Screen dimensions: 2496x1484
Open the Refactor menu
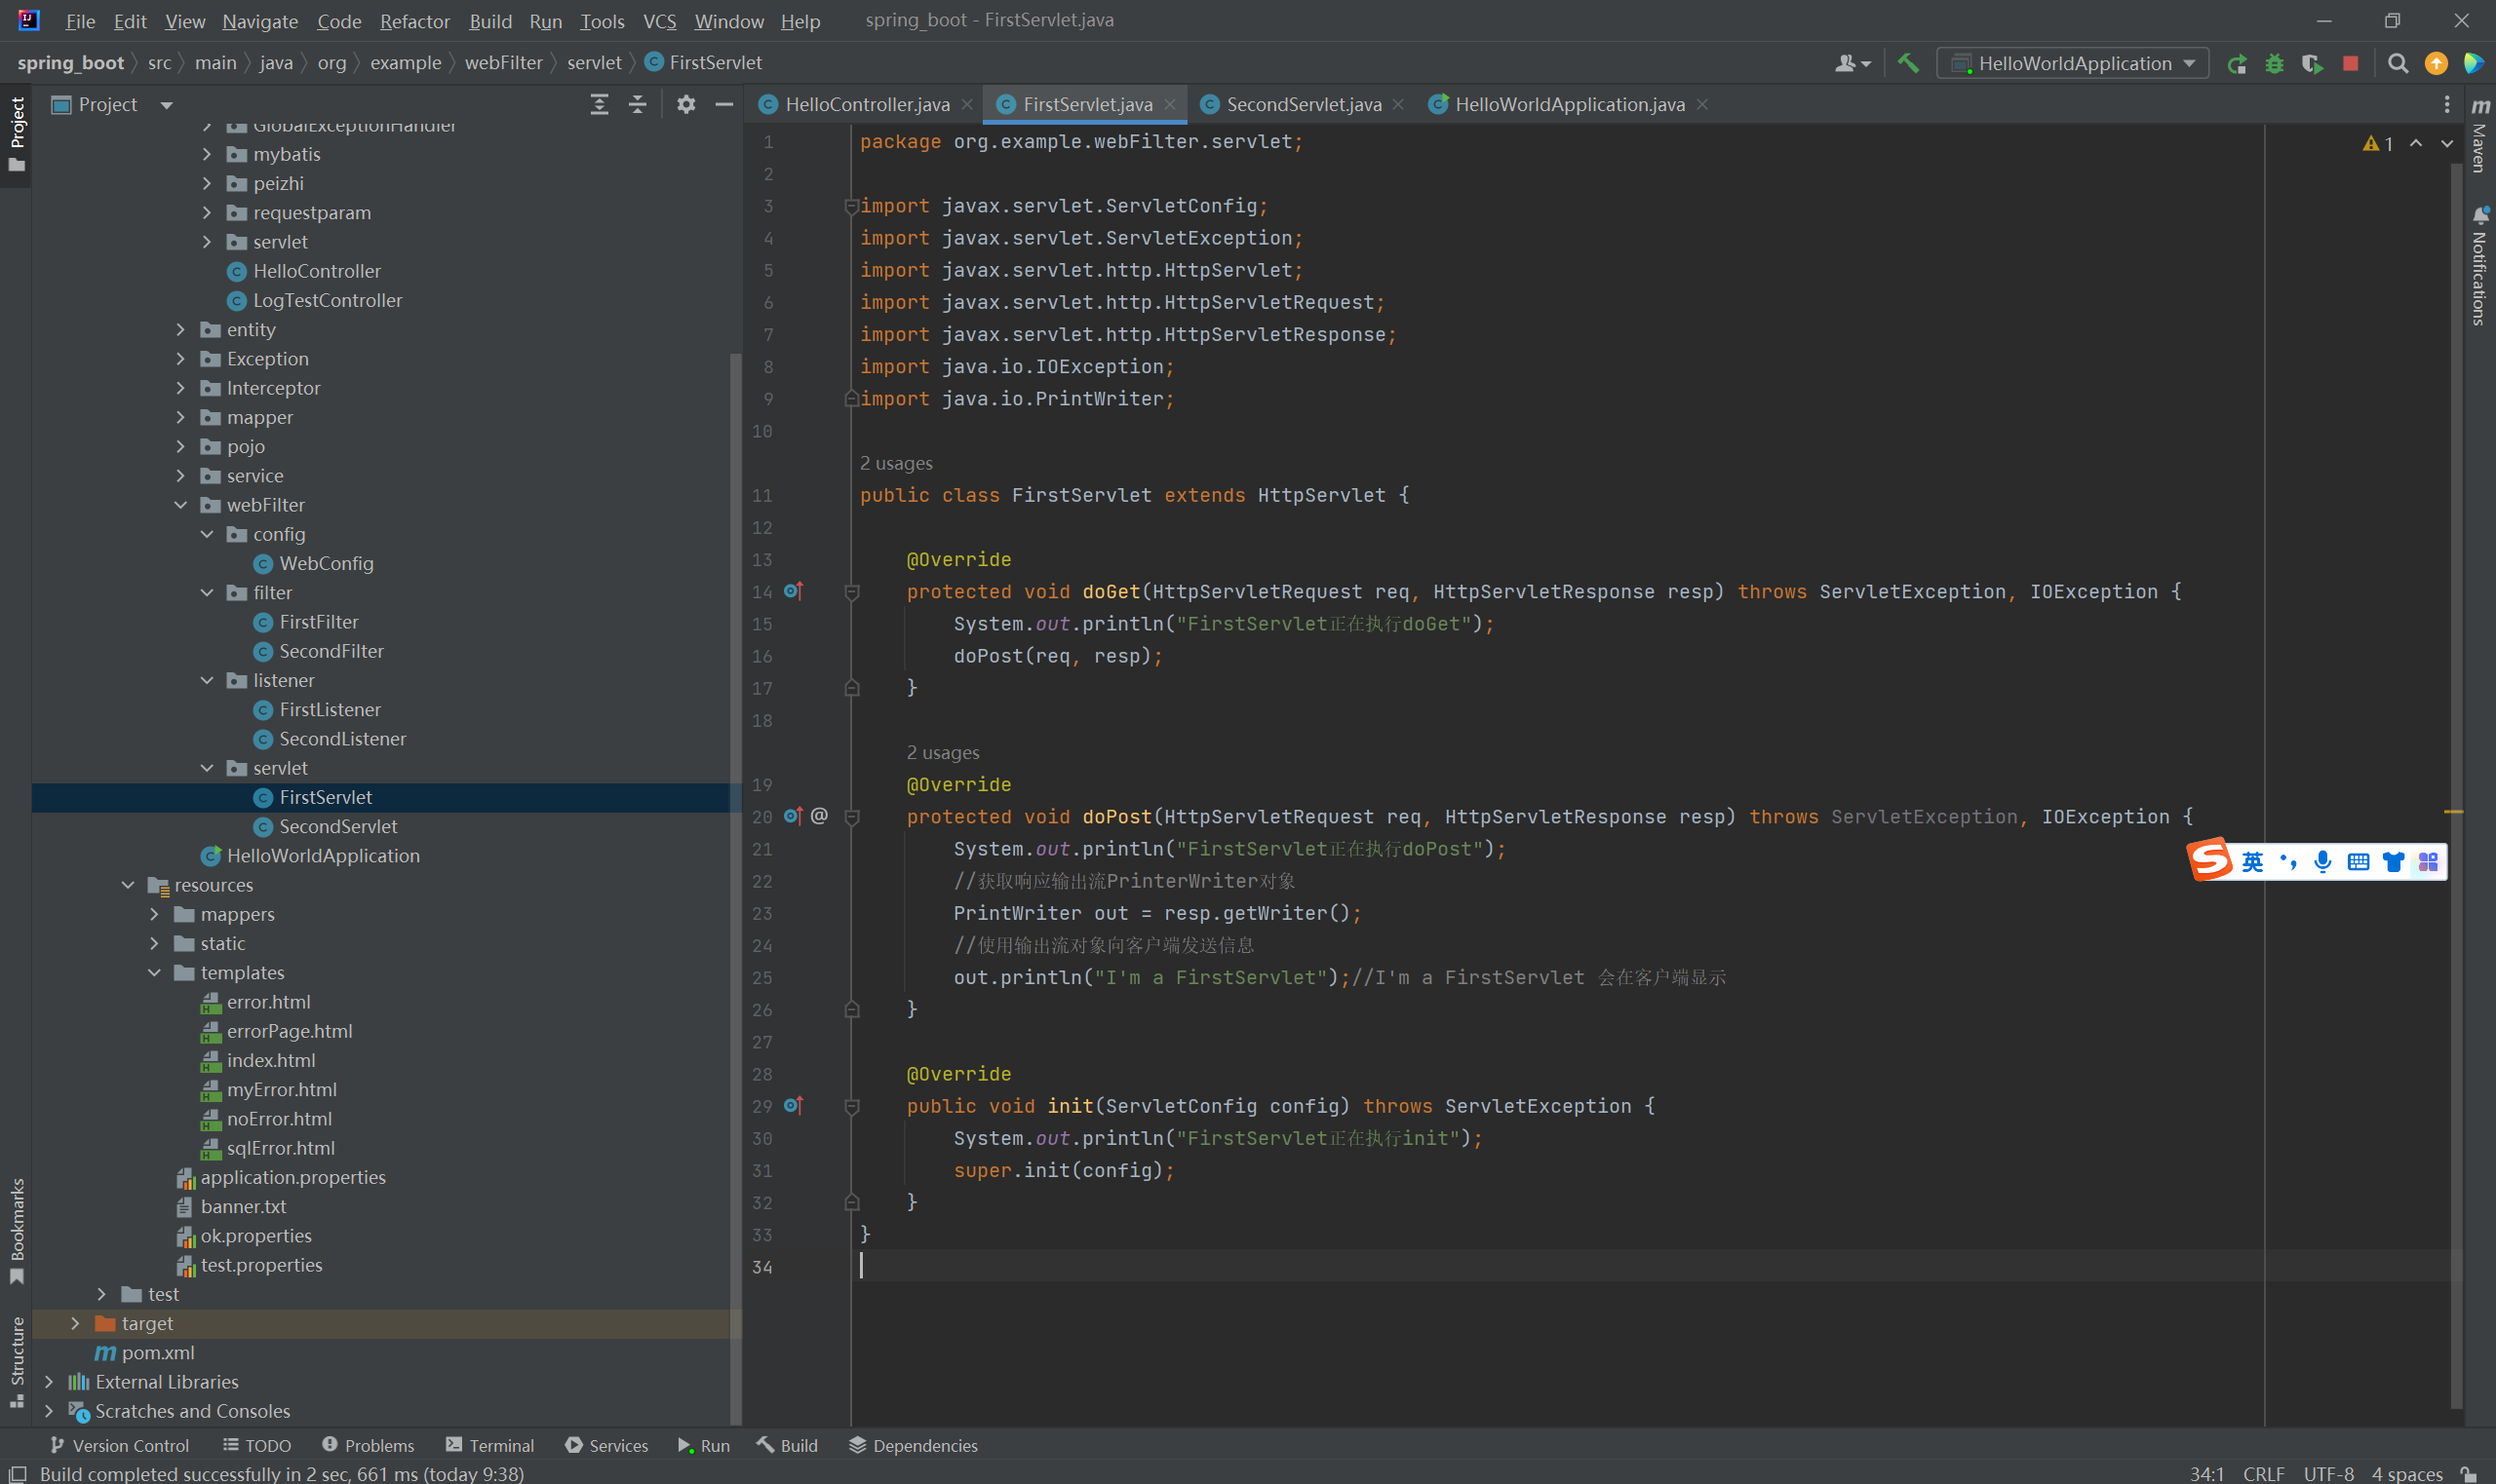(x=414, y=21)
